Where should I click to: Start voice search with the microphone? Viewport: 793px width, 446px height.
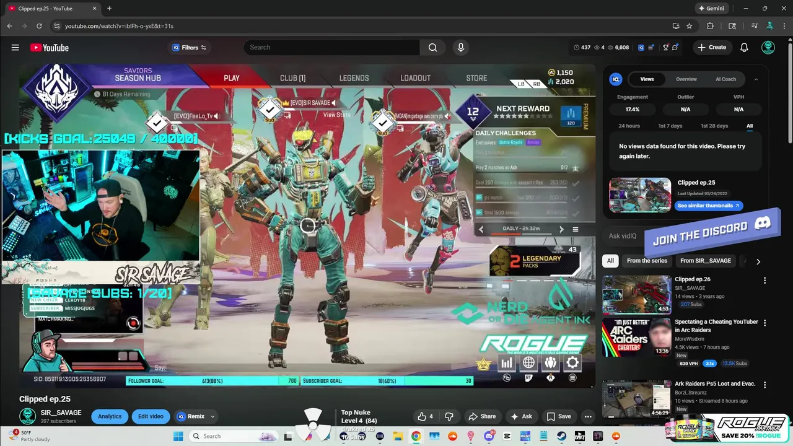(460, 48)
